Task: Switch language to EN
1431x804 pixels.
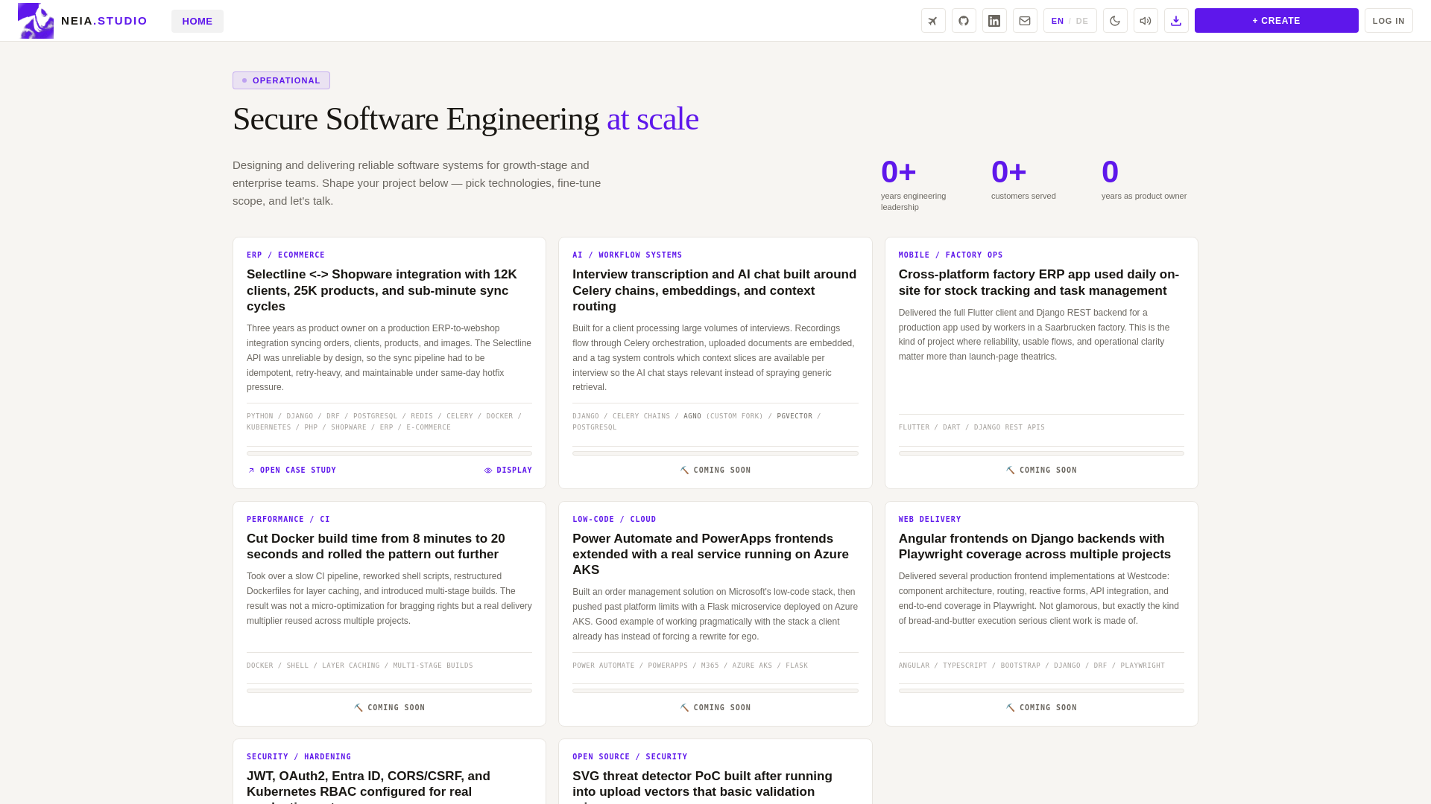Action: pyautogui.click(x=1058, y=21)
